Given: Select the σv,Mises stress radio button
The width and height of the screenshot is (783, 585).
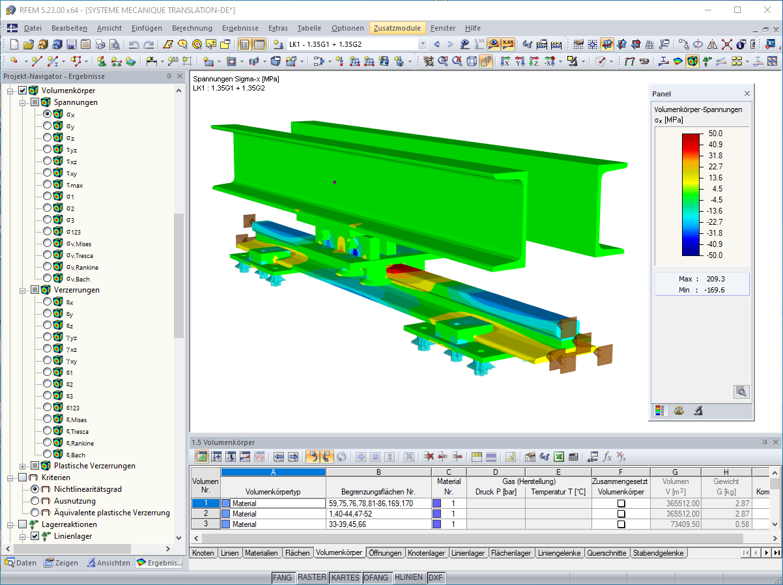Looking at the screenshot, I should [48, 243].
